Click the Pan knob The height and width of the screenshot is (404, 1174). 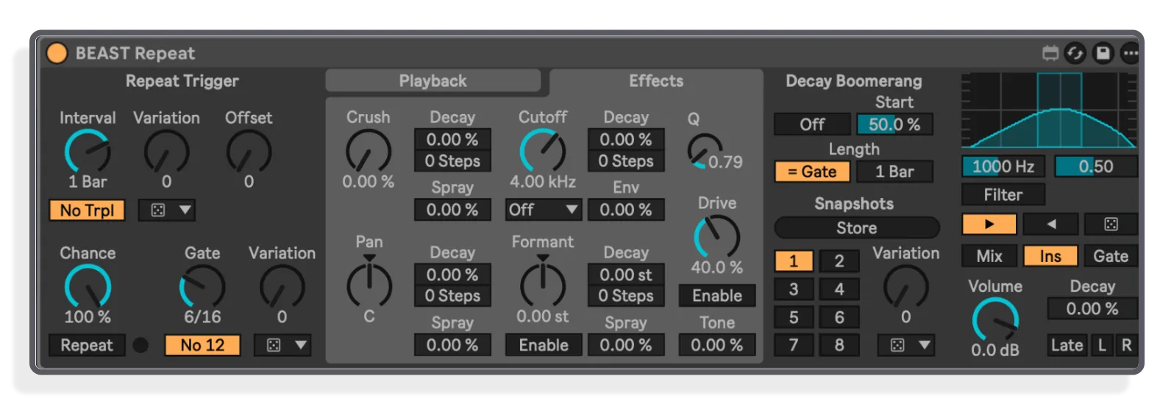[369, 284]
